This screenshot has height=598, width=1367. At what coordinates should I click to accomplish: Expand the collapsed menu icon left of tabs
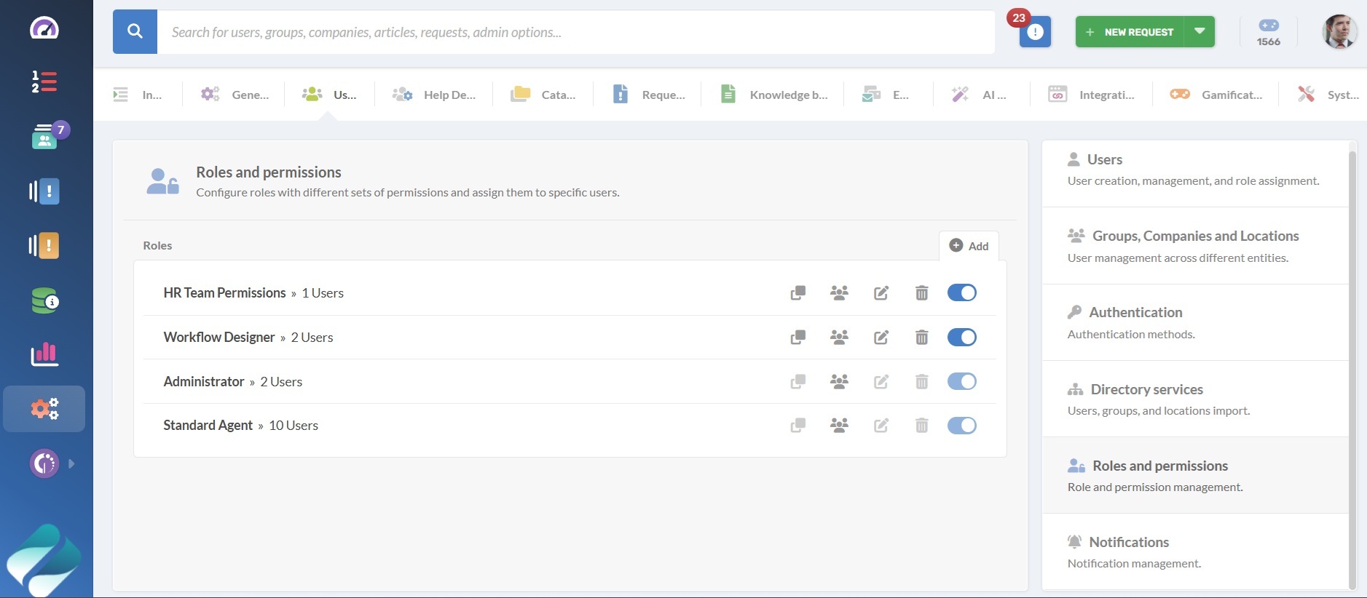coord(121,95)
